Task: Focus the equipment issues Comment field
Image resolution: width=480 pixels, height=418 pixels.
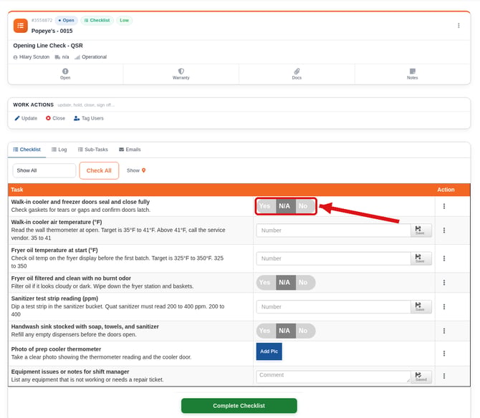Action: point(333,376)
